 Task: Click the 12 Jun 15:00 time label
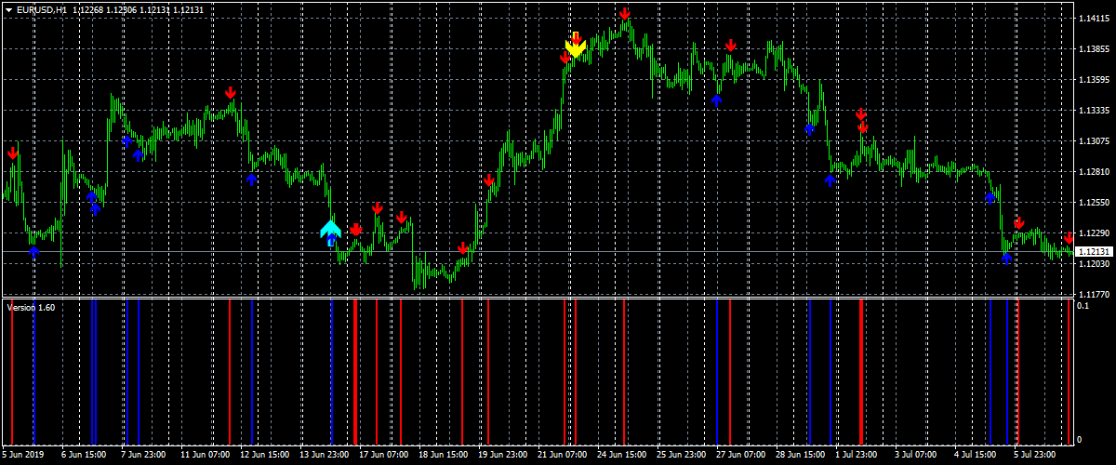(265, 455)
